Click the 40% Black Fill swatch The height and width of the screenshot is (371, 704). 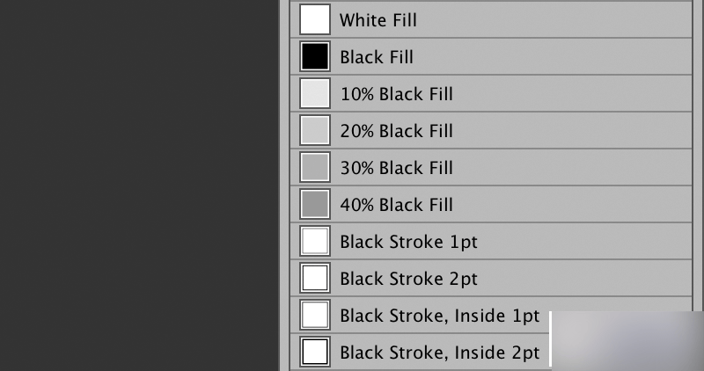coord(315,205)
